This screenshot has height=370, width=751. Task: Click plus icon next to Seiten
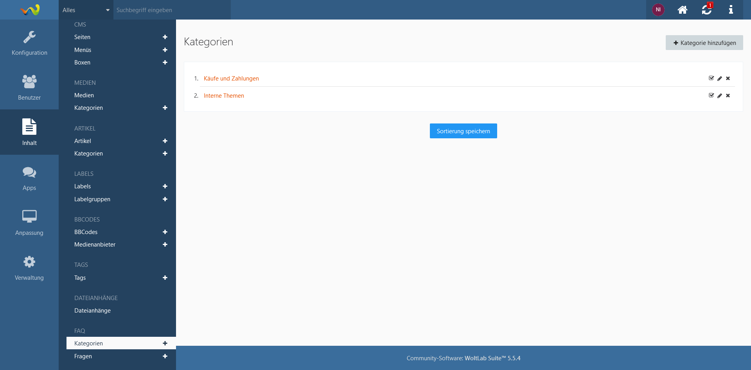coord(165,37)
